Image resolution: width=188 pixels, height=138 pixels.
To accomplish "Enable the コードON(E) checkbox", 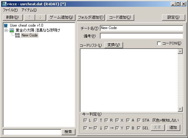I will tap(159, 43).
